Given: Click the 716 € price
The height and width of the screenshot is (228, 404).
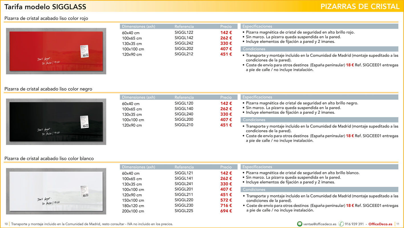Looking at the screenshot, I should click(x=226, y=205).
